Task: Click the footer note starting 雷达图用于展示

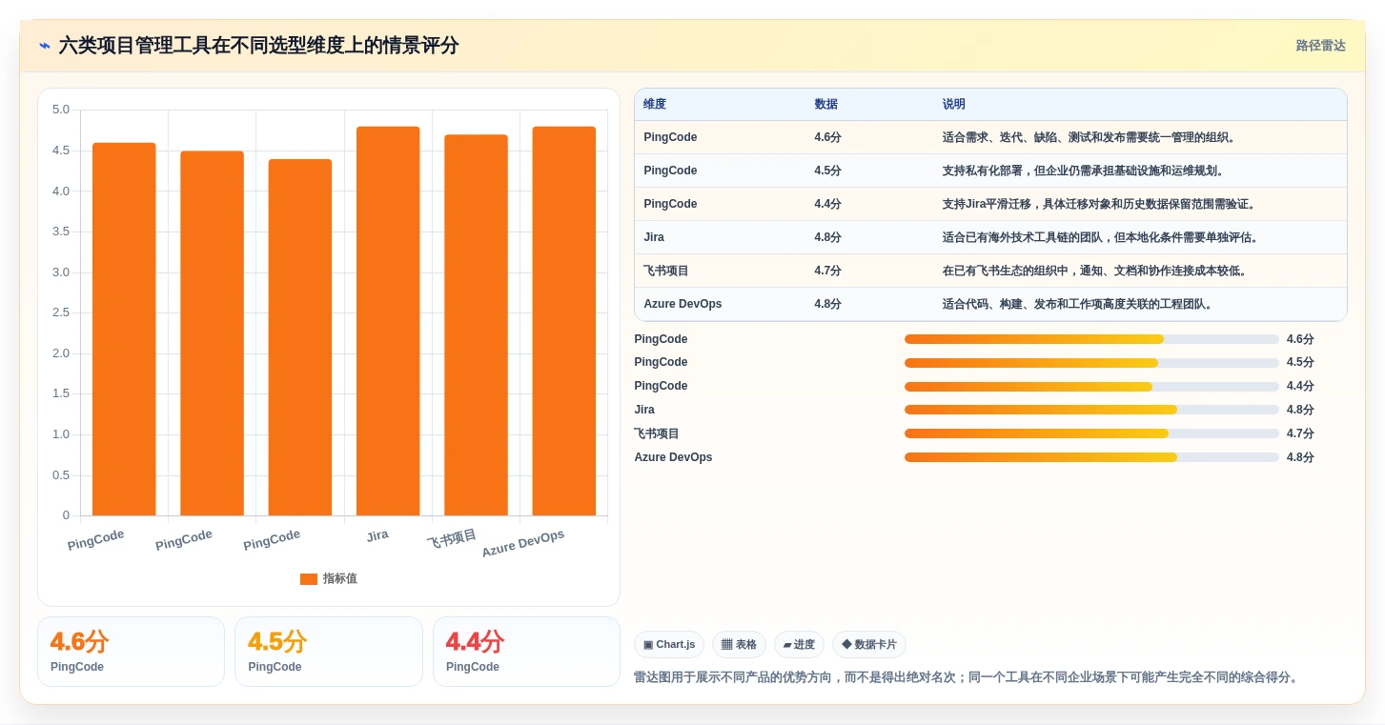Action: click(966, 677)
